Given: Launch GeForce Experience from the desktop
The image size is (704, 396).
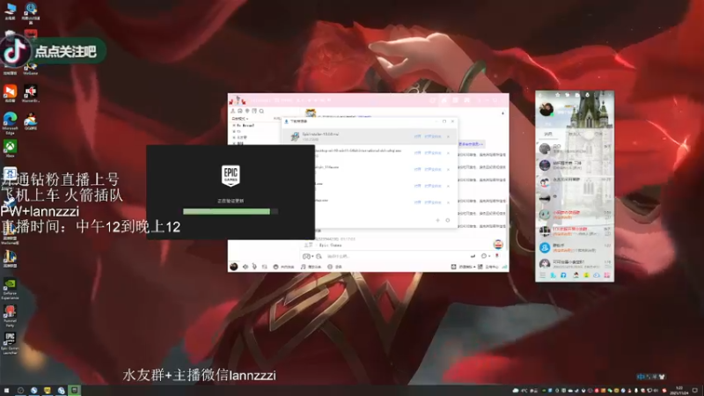Looking at the screenshot, I should (x=10, y=289).
